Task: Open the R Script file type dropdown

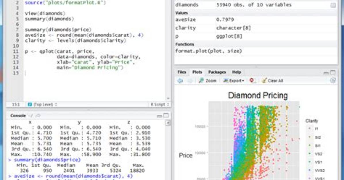Action: 160,105
